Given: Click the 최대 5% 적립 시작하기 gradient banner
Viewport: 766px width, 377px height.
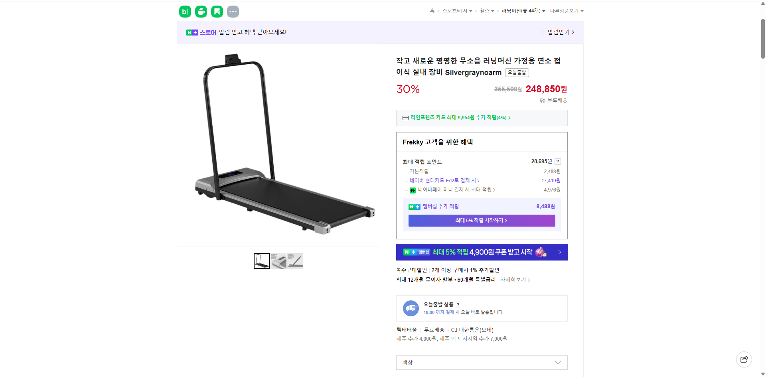Looking at the screenshot, I should pyautogui.click(x=482, y=220).
